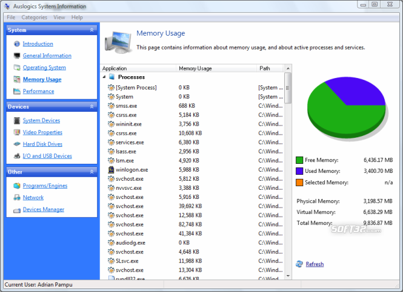Click the Current User: Adrian Pampu status
This screenshot has width=403, height=292.
(x=39, y=285)
